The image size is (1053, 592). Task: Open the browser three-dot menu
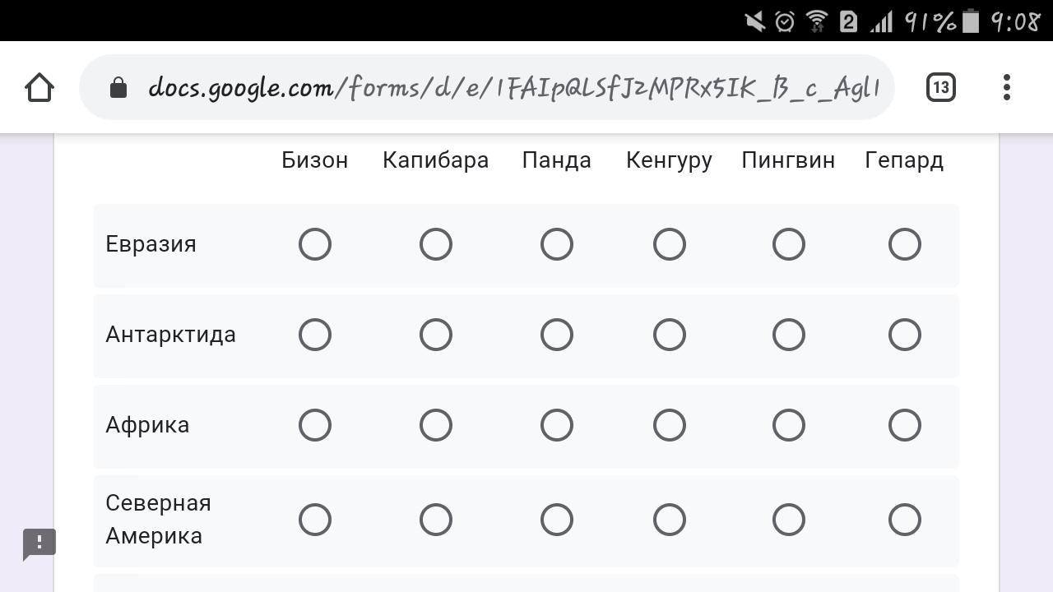[1007, 87]
